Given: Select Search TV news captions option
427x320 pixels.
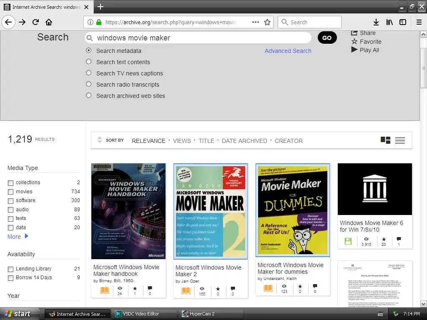Looking at the screenshot, I should (x=88, y=72).
